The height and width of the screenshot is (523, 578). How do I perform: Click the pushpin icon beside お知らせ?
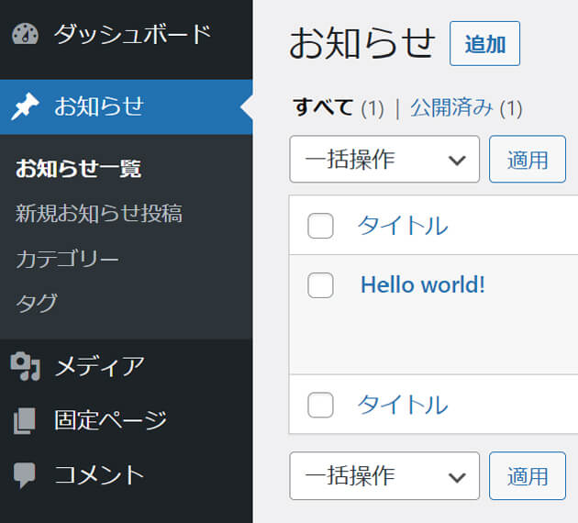[25, 106]
